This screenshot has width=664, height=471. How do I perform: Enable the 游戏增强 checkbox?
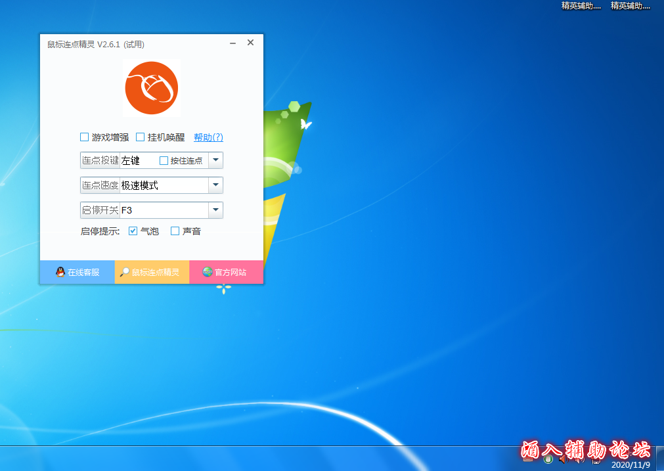click(x=84, y=137)
